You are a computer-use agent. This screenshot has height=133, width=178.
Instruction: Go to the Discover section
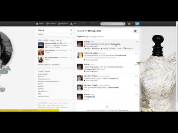[x=63, y=24]
